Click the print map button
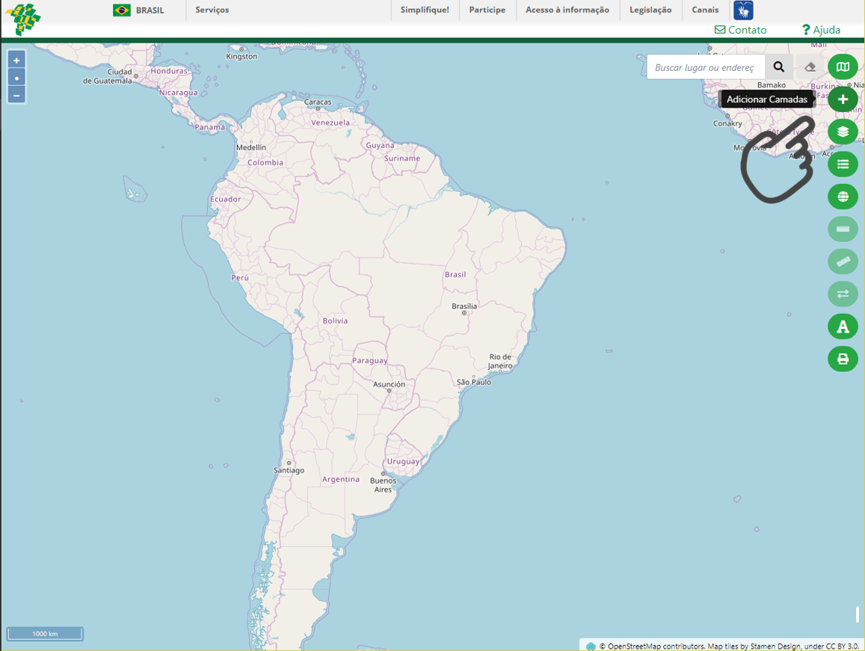The width and height of the screenshot is (865, 651). pos(843,359)
